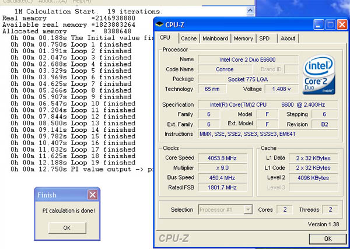Screen dimensions: 350x249
Task: Select the Memory tab in CPU-Z
Action: click(243, 38)
